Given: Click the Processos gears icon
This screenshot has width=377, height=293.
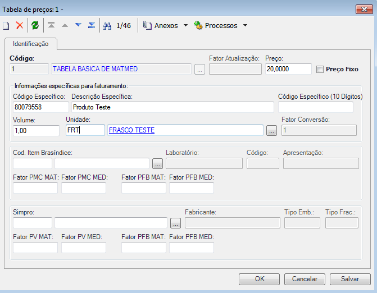Looking at the screenshot, I should coord(198,25).
